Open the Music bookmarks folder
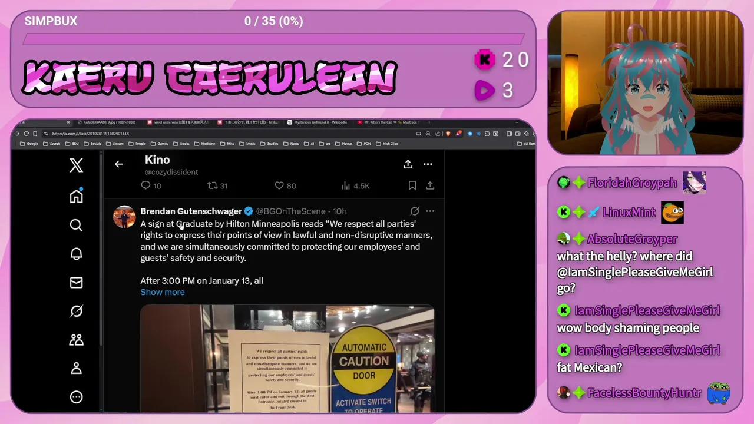Viewport: 754px width, 424px height. tap(247, 144)
